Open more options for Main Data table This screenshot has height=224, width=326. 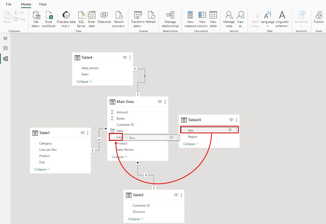tap(165, 102)
